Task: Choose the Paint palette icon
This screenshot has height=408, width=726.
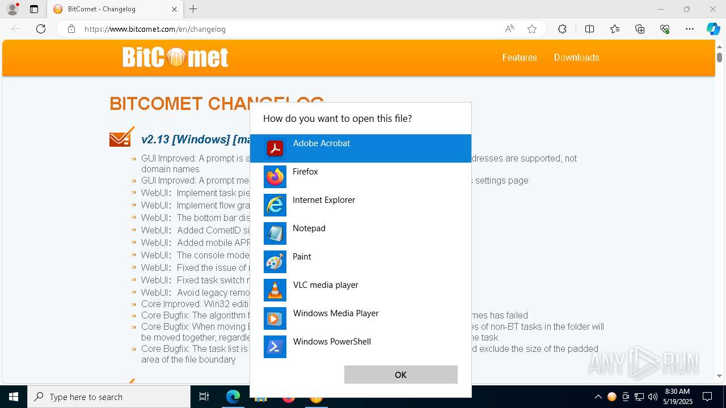Action: (275, 262)
